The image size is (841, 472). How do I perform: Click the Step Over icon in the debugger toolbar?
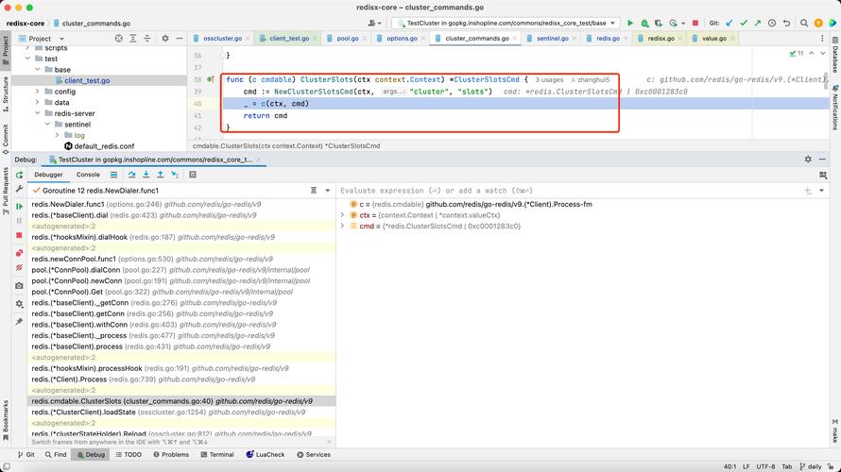tap(132, 175)
